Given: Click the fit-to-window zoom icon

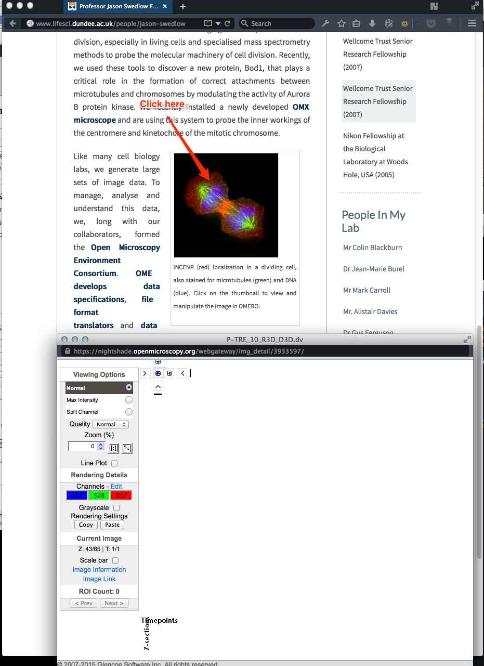Looking at the screenshot, I should click(126, 448).
